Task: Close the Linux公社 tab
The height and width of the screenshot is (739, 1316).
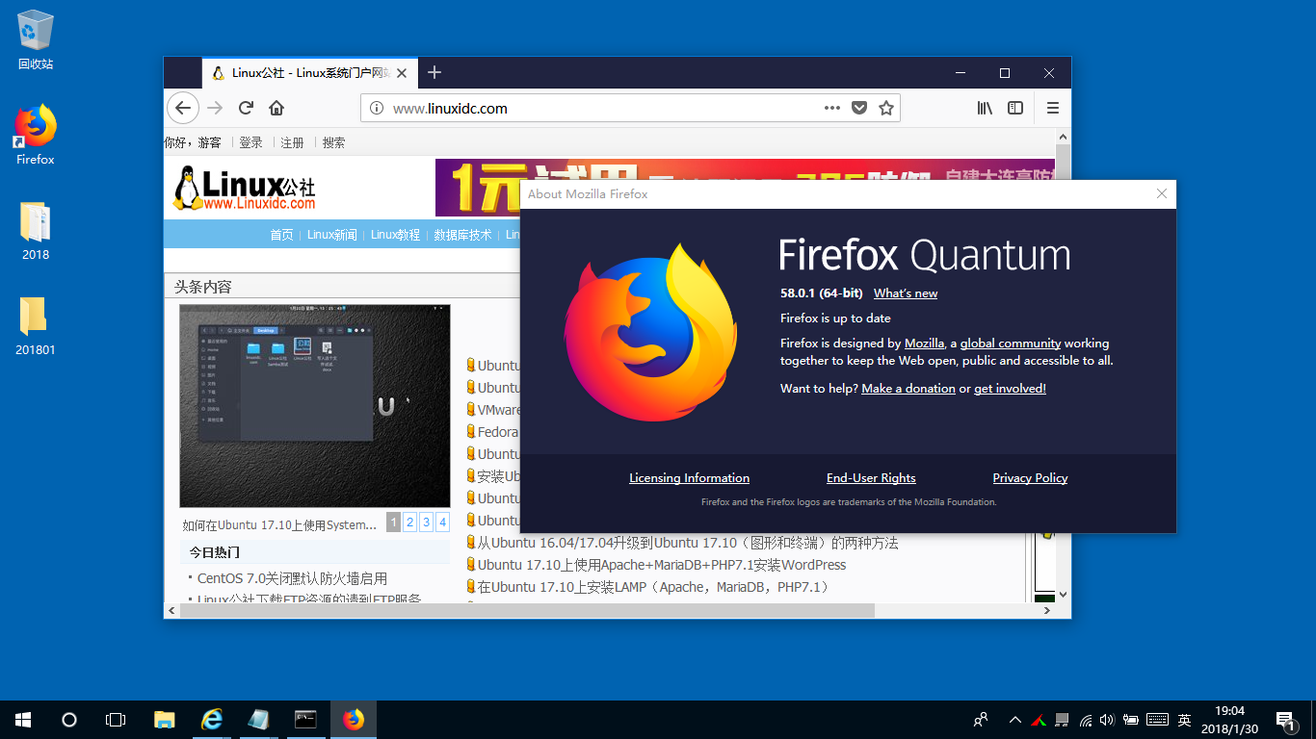Action: [402, 73]
